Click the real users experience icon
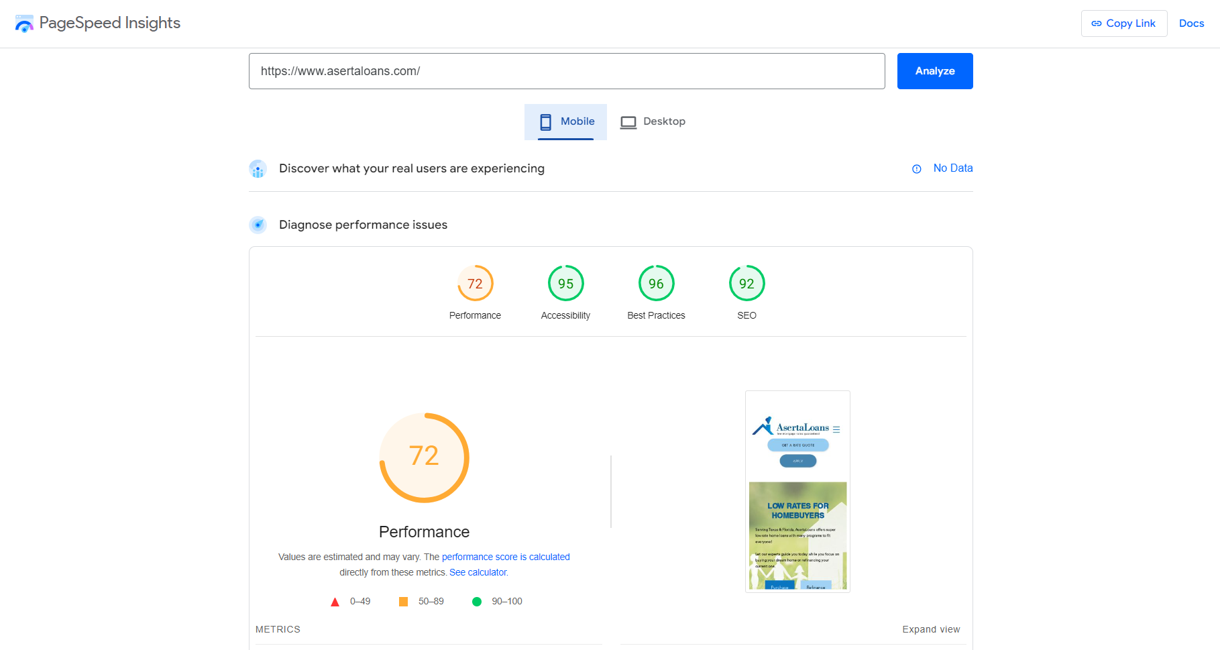1220x650 pixels. (x=258, y=169)
